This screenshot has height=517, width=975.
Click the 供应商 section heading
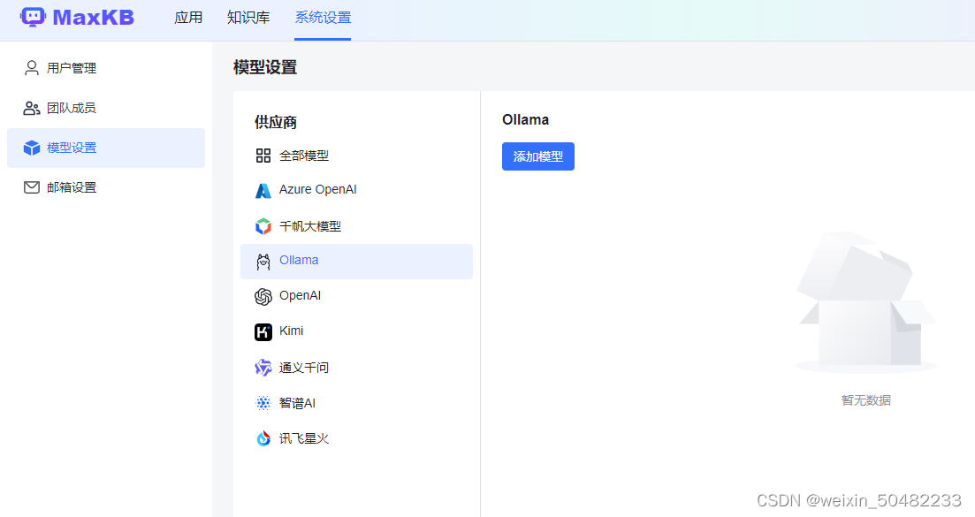(x=276, y=123)
